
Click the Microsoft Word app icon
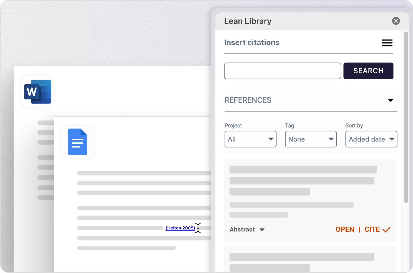click(37, 92)
